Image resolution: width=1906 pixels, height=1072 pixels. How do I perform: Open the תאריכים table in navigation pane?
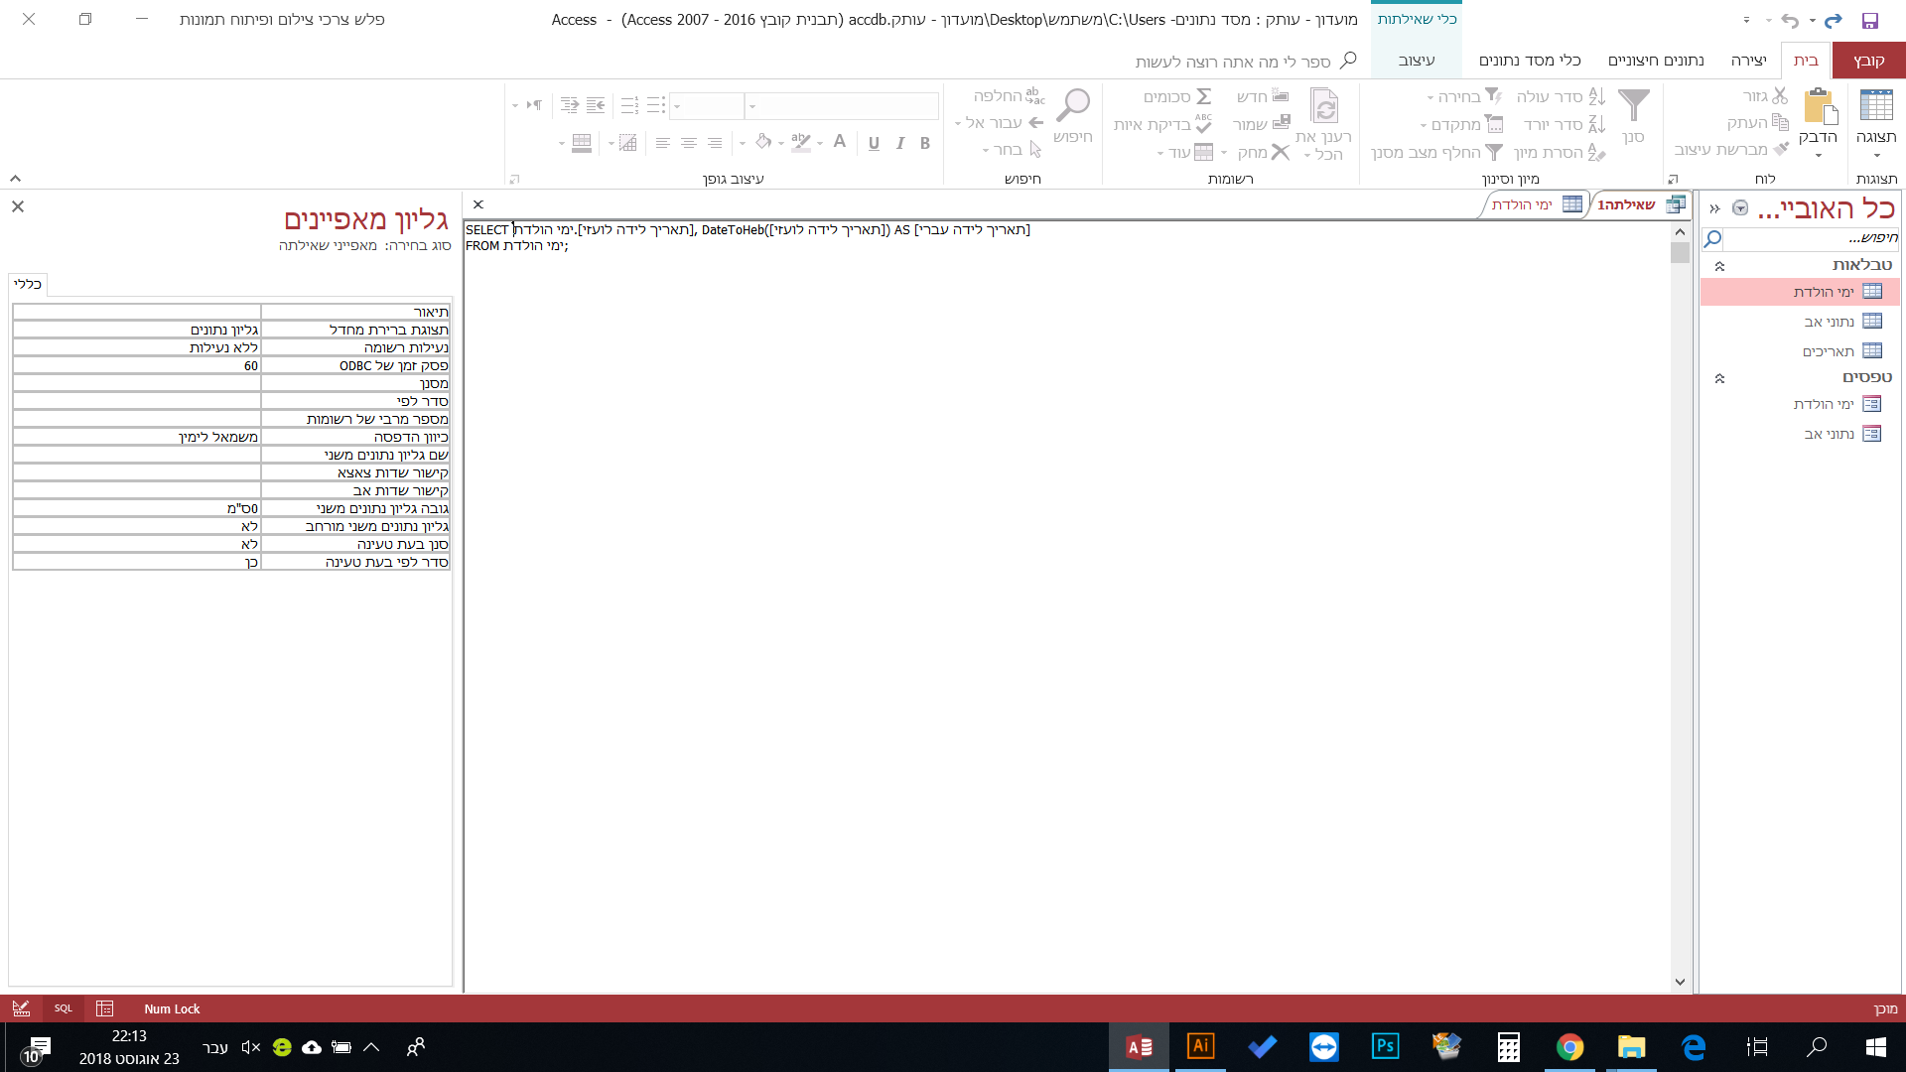pos(1829,351)
